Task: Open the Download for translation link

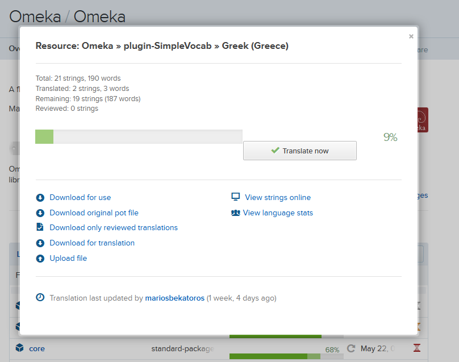Action: point(92,243)
